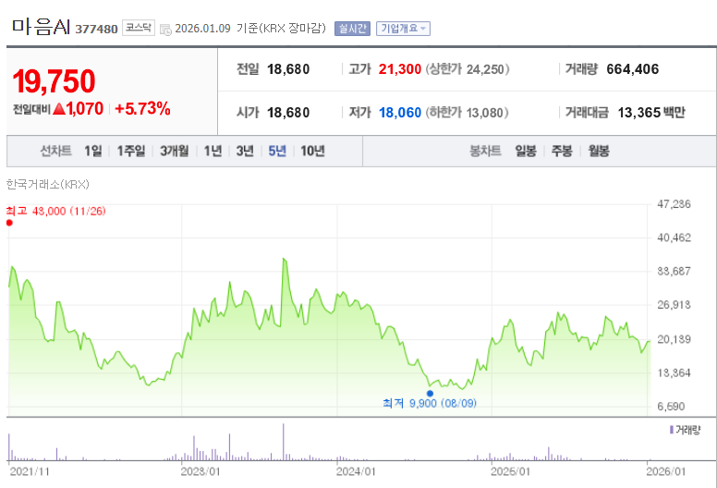Click the 시가 value 18,680
The image size is (717, 488).
(x=288, y=113)
